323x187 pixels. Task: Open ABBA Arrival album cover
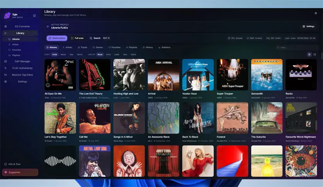163,75
